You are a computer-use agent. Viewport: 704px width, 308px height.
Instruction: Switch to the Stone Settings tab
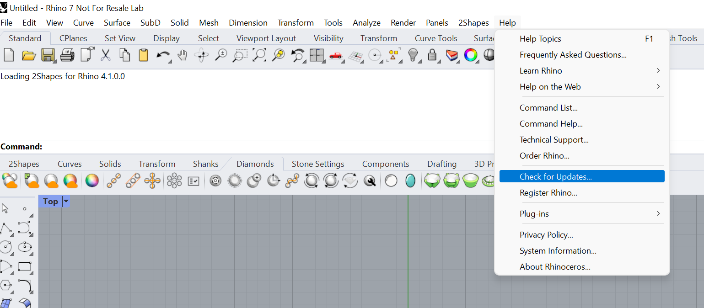coord(318,164)
